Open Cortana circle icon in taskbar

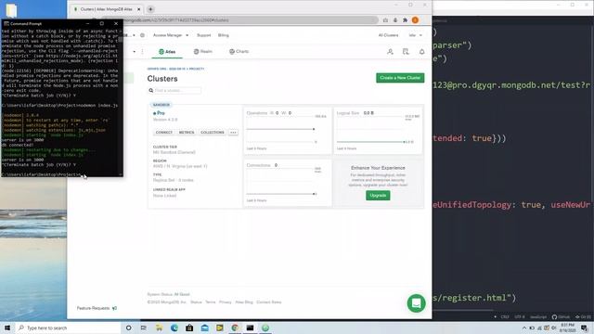128,328
